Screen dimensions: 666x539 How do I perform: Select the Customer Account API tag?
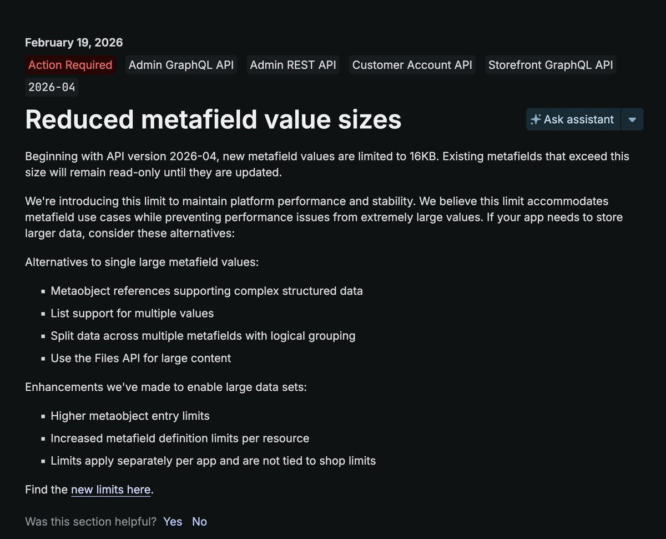click(412, 65)
